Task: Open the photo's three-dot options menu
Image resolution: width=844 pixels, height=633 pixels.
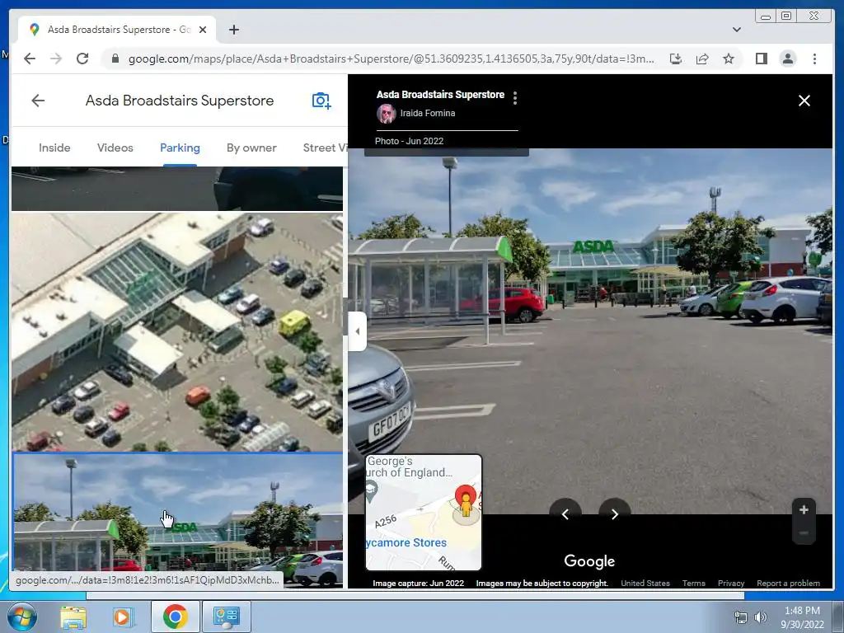Action: point(515,98)
